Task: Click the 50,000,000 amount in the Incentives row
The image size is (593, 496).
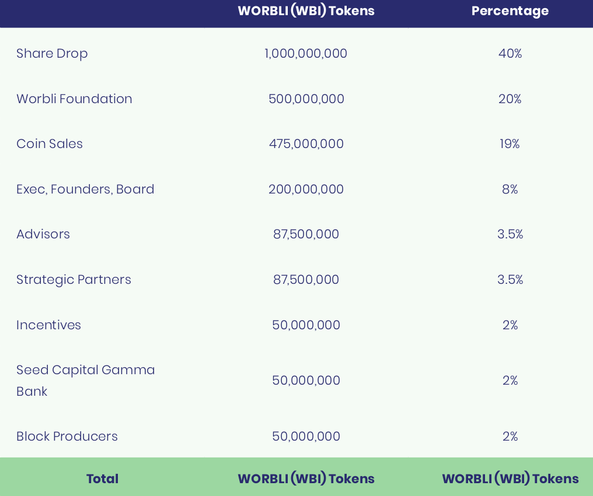Action: point(306,325)
